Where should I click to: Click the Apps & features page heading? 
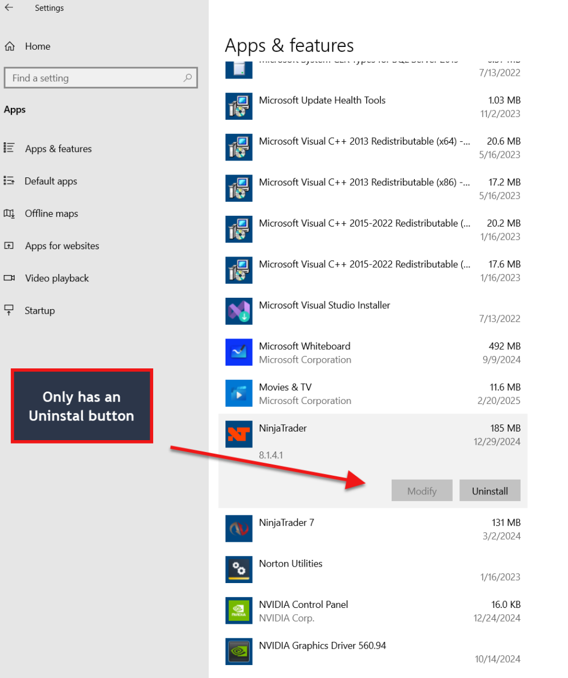[x=289, y=45]
